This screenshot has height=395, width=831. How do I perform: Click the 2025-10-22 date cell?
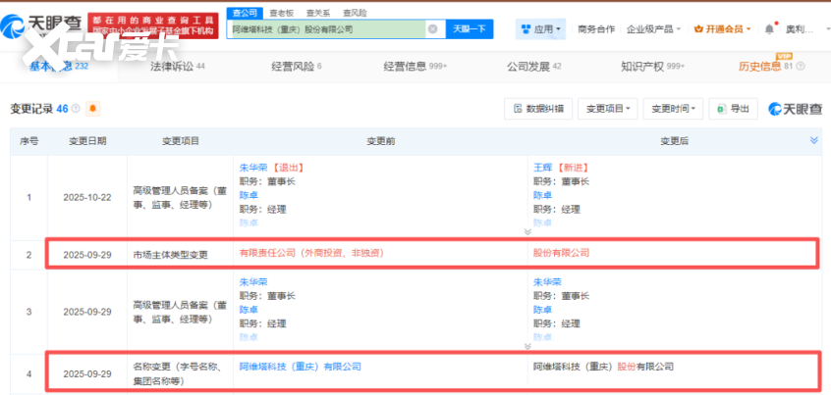click(87, 197)
